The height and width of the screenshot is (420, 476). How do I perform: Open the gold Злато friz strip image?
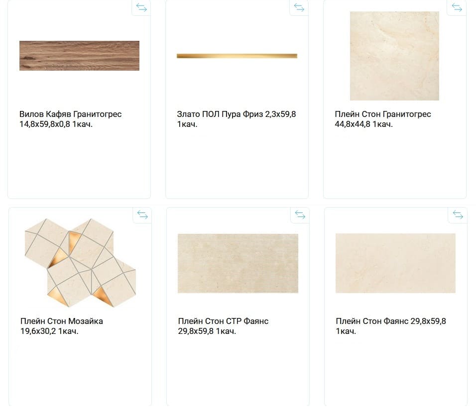[237, 56]
